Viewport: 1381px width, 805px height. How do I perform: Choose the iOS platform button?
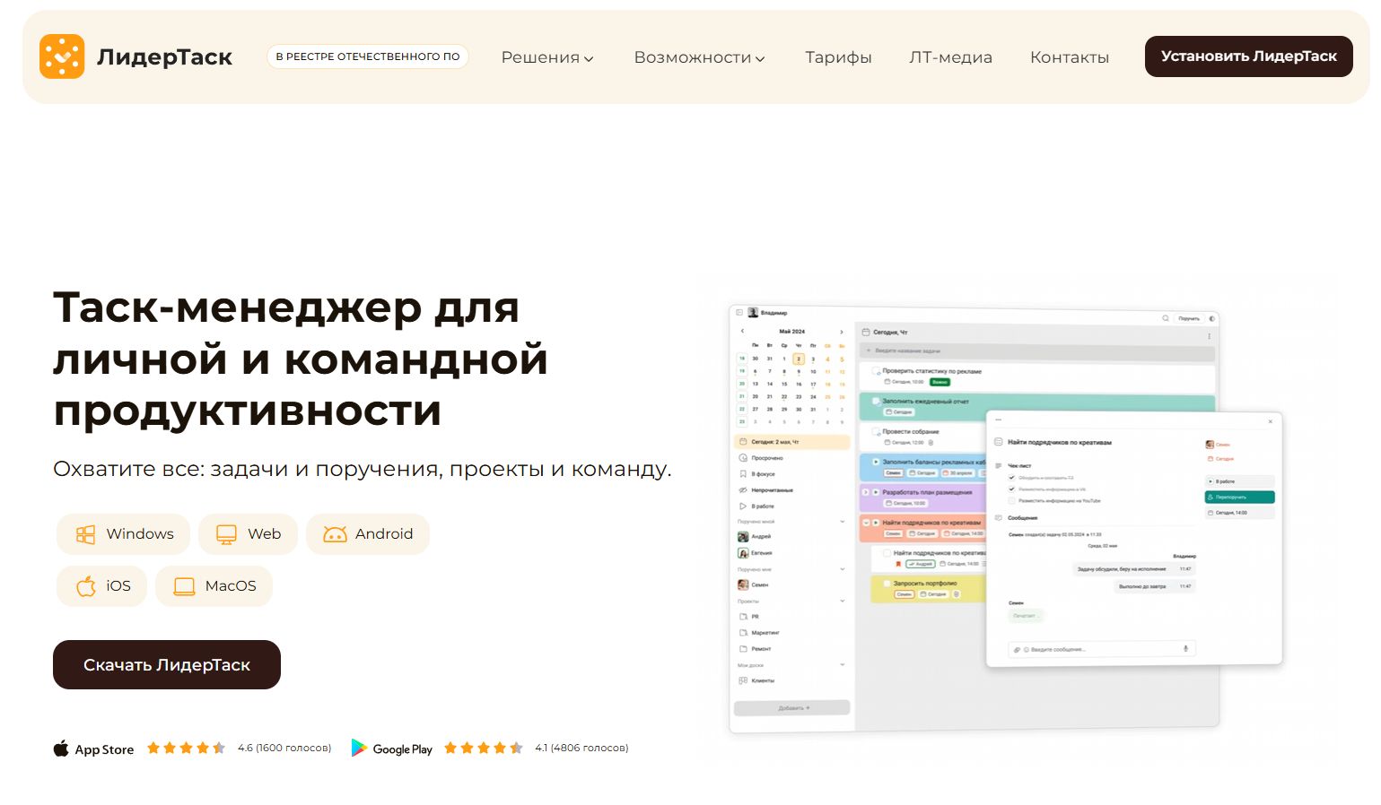coord(101,586)
